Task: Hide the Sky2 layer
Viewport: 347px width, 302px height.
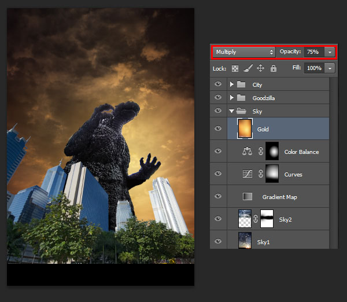Action: click(x=218, y=219)
